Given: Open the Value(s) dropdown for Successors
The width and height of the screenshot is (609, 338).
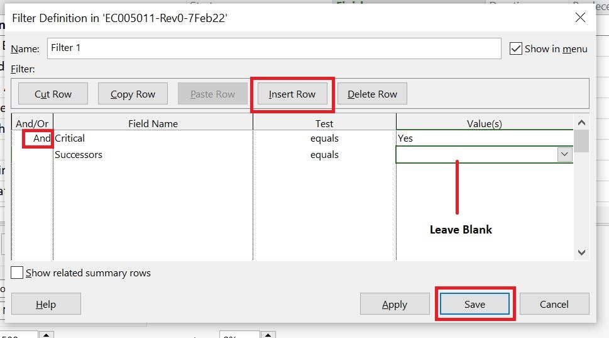Looking at the screenshot, I should tap(564, 154).
